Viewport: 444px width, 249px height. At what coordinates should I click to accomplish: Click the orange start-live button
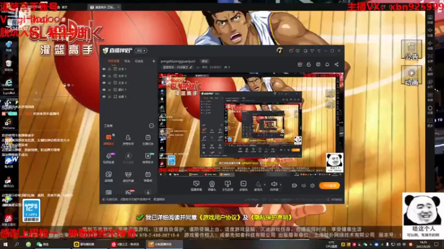click(x=330, y=185)
